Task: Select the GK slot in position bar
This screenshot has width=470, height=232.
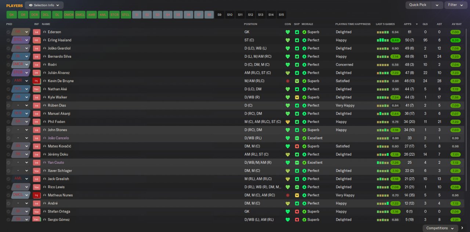Action: pos(12,15)
